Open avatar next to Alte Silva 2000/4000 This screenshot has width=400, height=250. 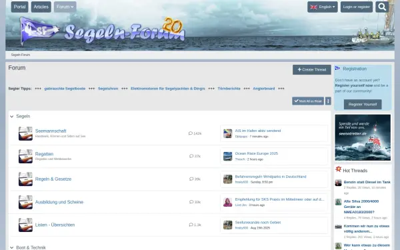click(x=338, y=202)
